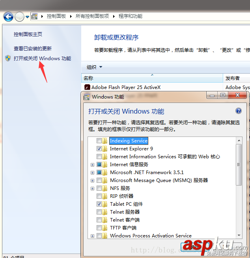Toggle Internet 信息服务 partially filled checkbox

[x=99, y=164]
